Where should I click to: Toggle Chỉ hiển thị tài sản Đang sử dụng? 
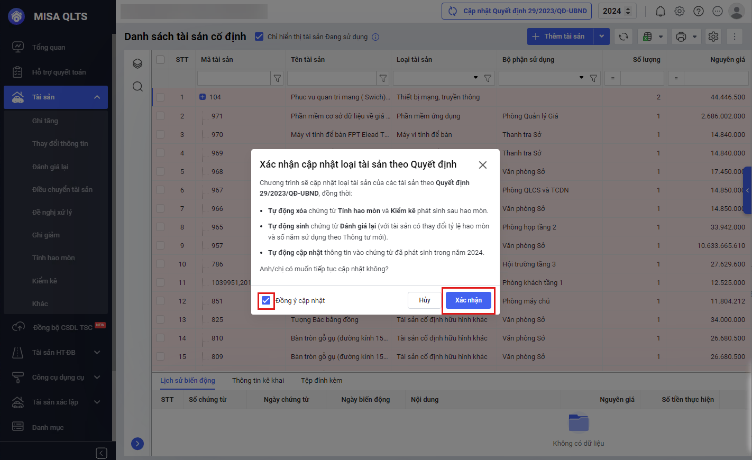pyautogui.click(x=259, y=36)
